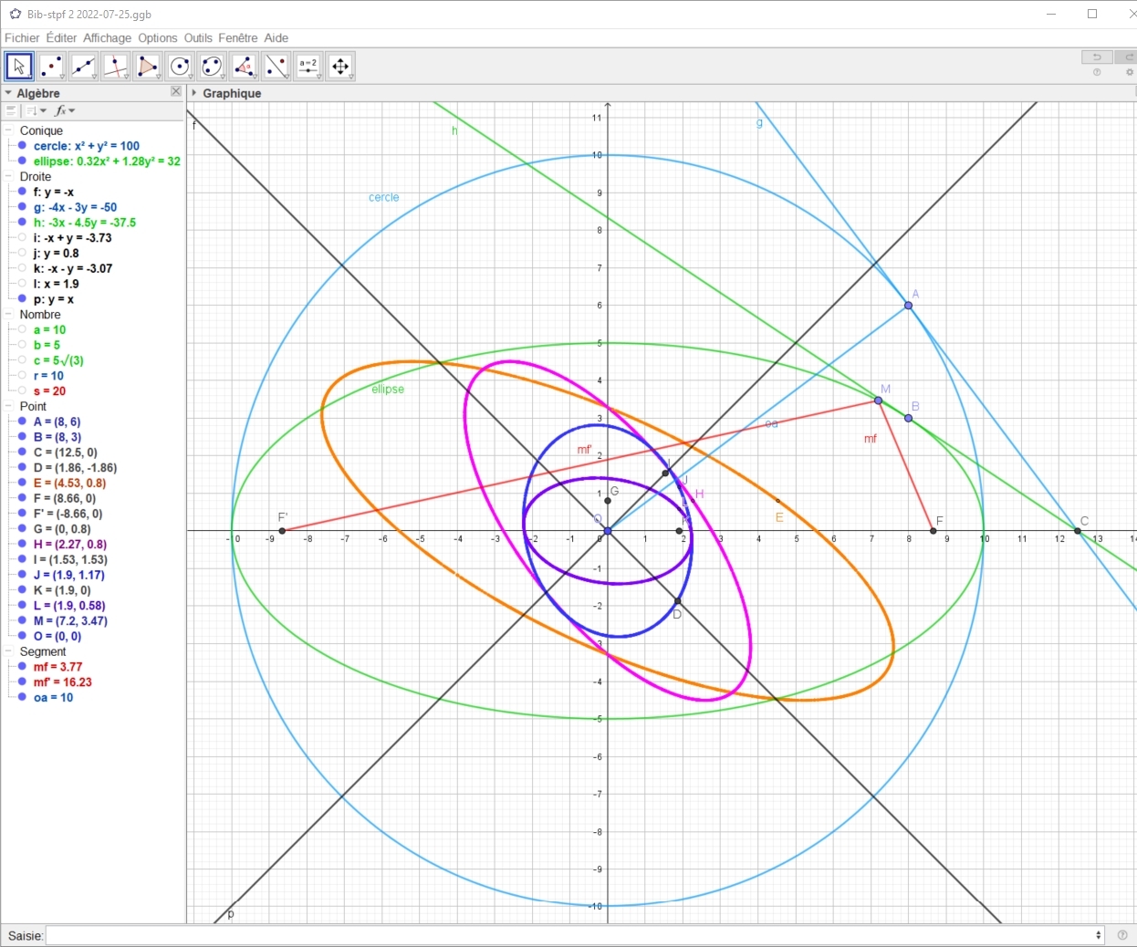Choose the Slider tool in toolbar

coord(308,67)
